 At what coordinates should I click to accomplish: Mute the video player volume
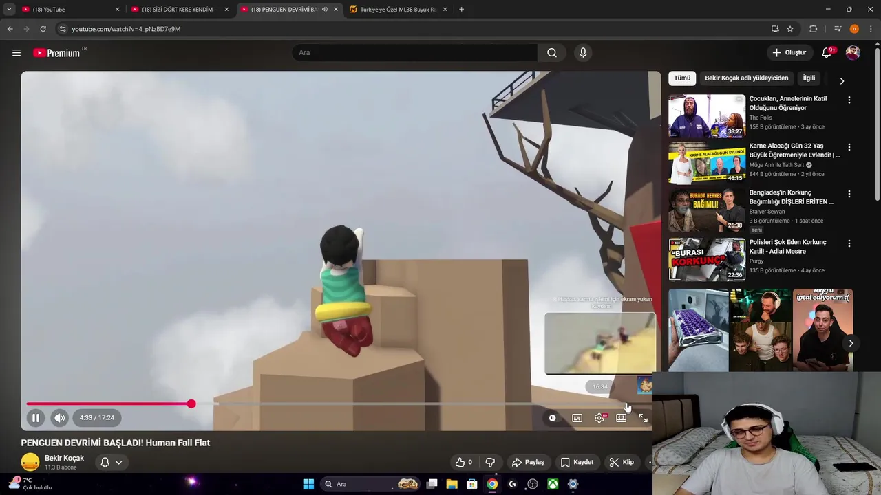[60, 417]
